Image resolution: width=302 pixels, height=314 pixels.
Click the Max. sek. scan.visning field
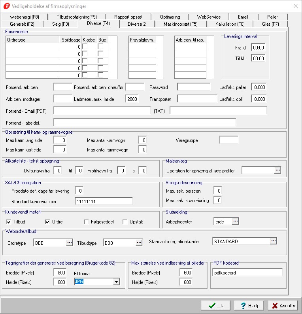[x=217, y=200]
